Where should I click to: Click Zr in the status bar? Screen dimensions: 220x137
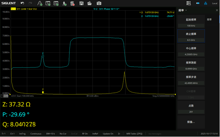(119, 133)
